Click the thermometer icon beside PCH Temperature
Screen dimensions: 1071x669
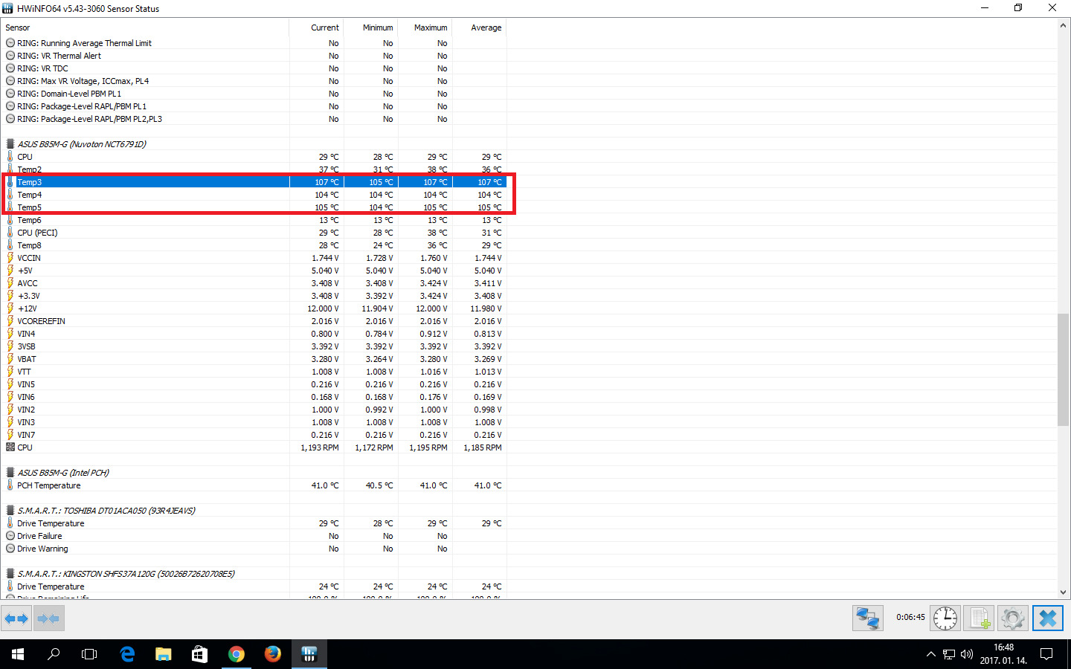click(10, 485)
